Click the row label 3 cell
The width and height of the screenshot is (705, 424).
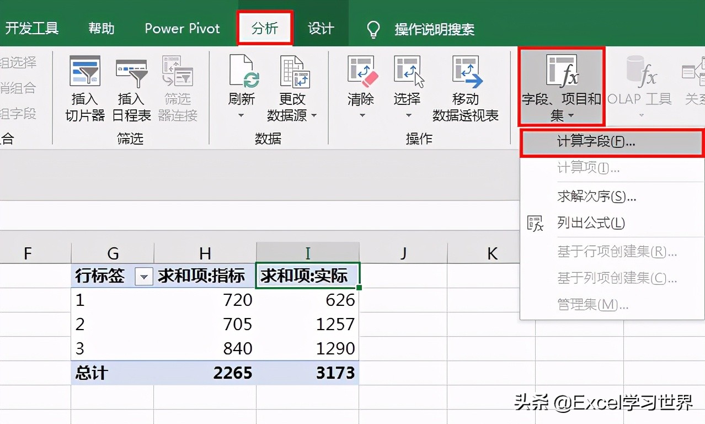point(113,348)
